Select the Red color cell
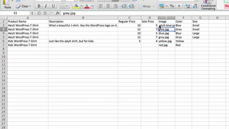Screen dimensions: 229x129 click(x=183, y=45)
